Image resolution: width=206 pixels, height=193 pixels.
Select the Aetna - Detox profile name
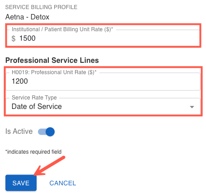[x=27, y=17]
